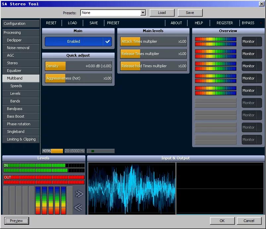Select Declipper in the sidebar

pos(21,40)
